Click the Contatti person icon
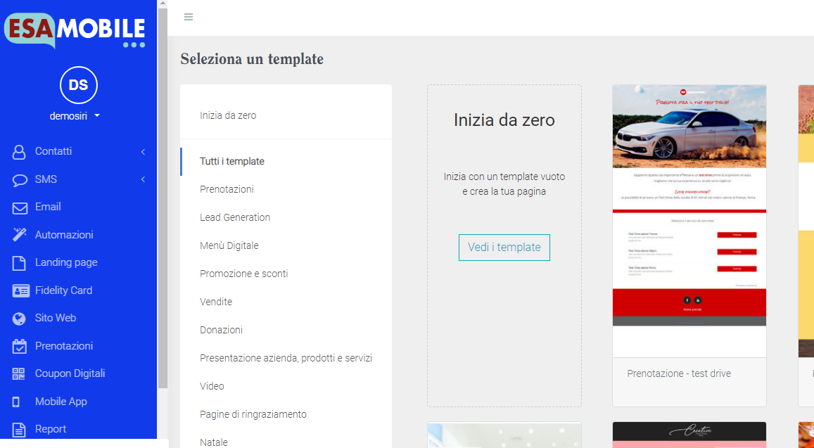 coord(19,152)
